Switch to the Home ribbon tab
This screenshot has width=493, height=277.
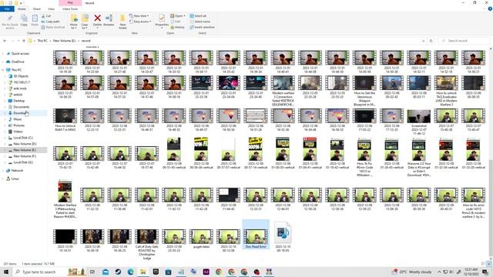[22, 8]
